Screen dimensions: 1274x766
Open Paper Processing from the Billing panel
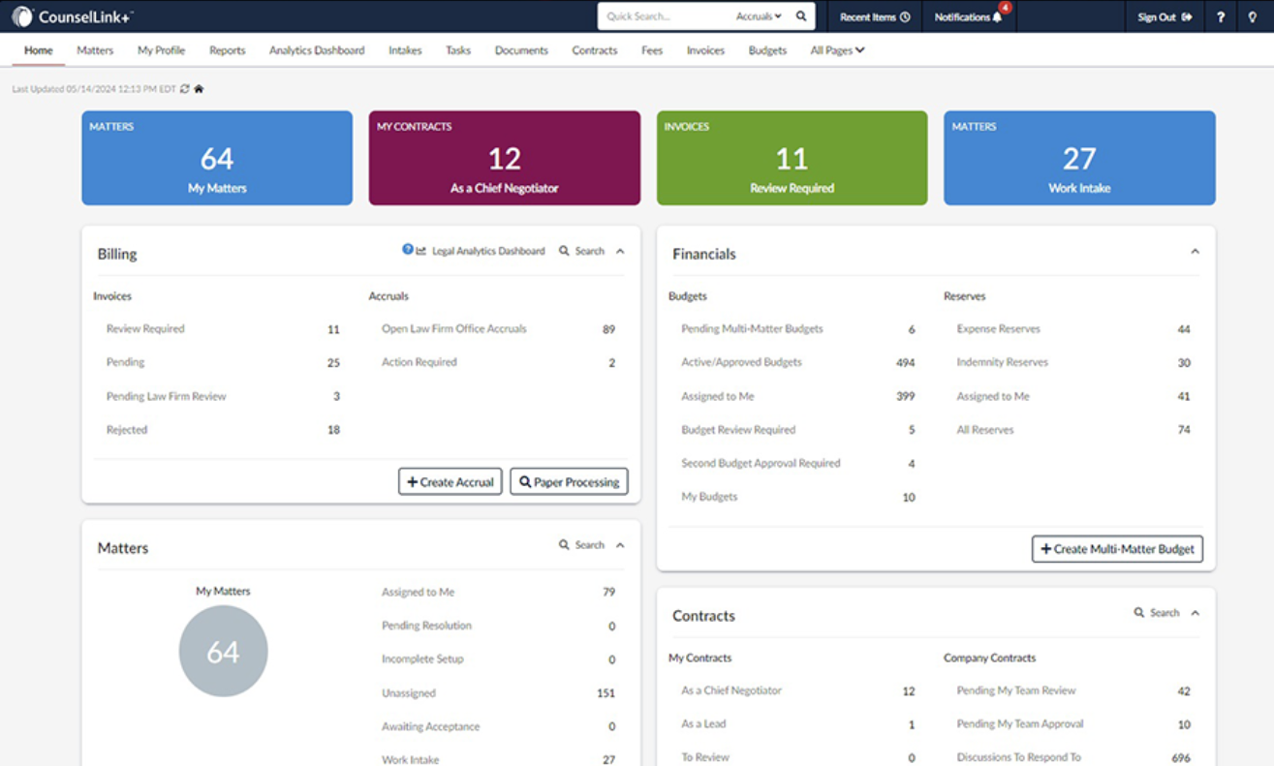[569, 481]
